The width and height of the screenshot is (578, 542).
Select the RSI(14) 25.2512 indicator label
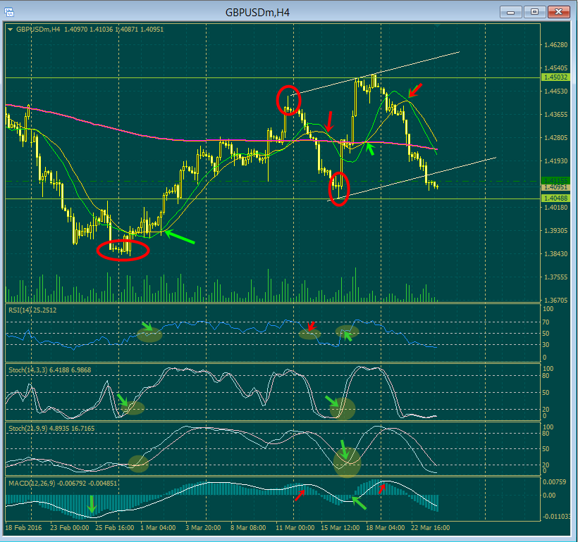point(32,310)
